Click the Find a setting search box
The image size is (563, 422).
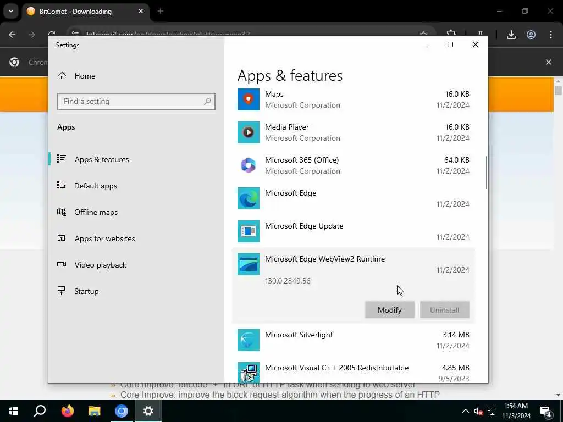(136, 102)
